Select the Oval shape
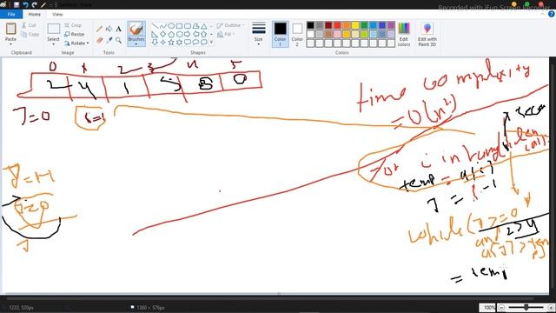Screen dimensions: 556x313 171,26
